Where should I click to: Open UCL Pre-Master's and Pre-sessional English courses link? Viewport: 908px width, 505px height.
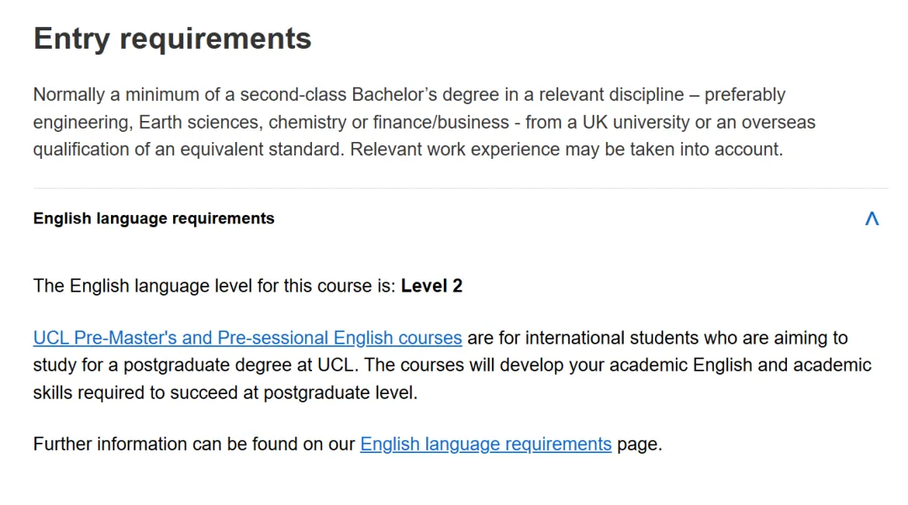point(247,338)
